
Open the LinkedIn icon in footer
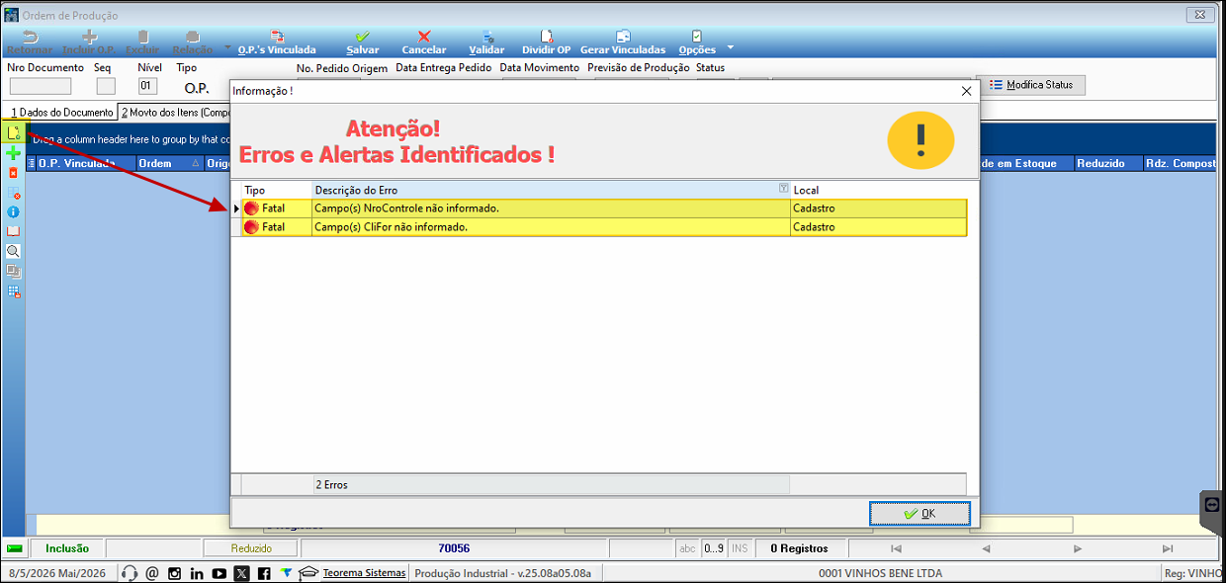pos(197,573)
